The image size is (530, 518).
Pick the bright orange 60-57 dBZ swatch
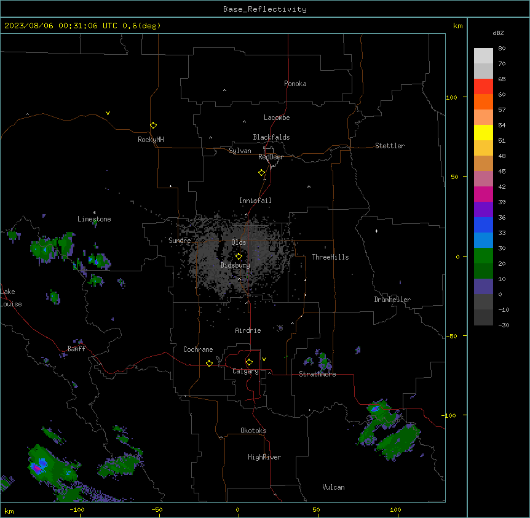point(483,102)
